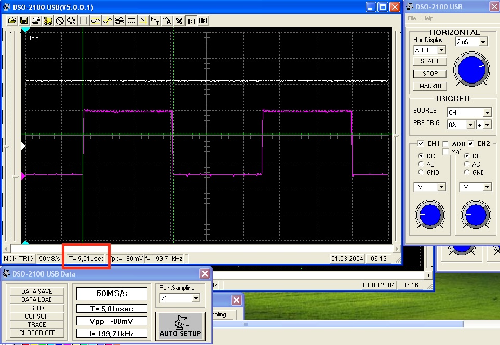This screenshot has height=345, width=500.
Task: Click the solid and dotted lines icon
Action: pyautogui.click(x=131, y=21)
